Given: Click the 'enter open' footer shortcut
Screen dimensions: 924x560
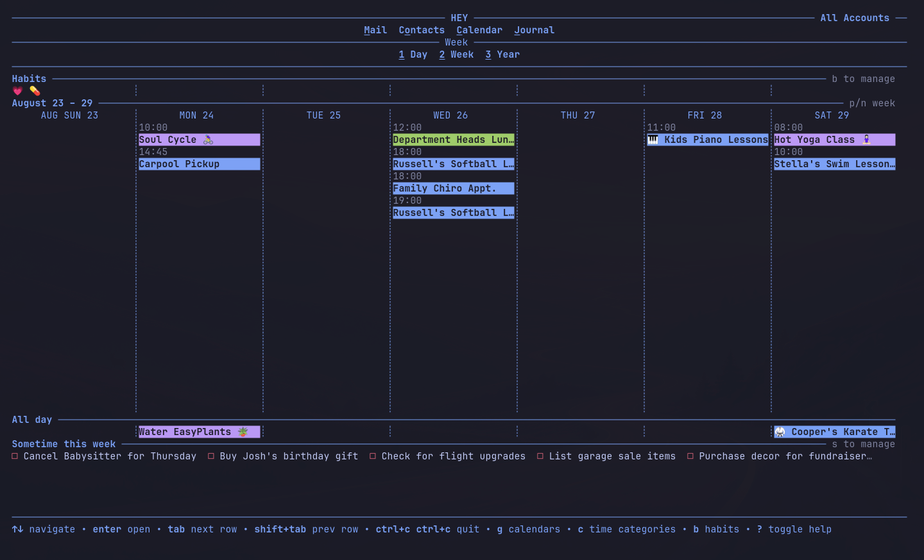Looking at the screenshot, I should [x=121, y=529].
